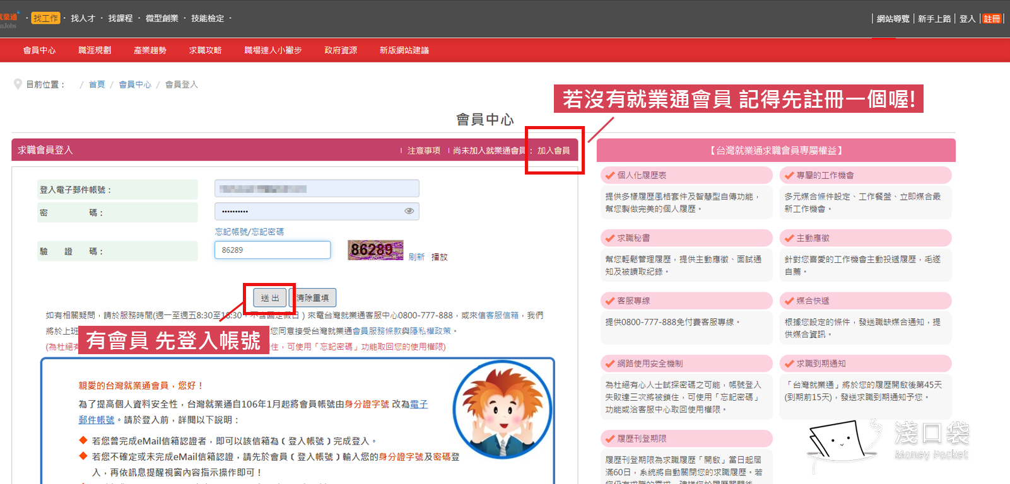Click 登入 in top right
This screenshot has height=484, width=1010.
click(967, 19)
